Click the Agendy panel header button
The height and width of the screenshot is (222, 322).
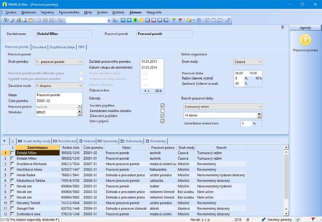coord(305,27)
